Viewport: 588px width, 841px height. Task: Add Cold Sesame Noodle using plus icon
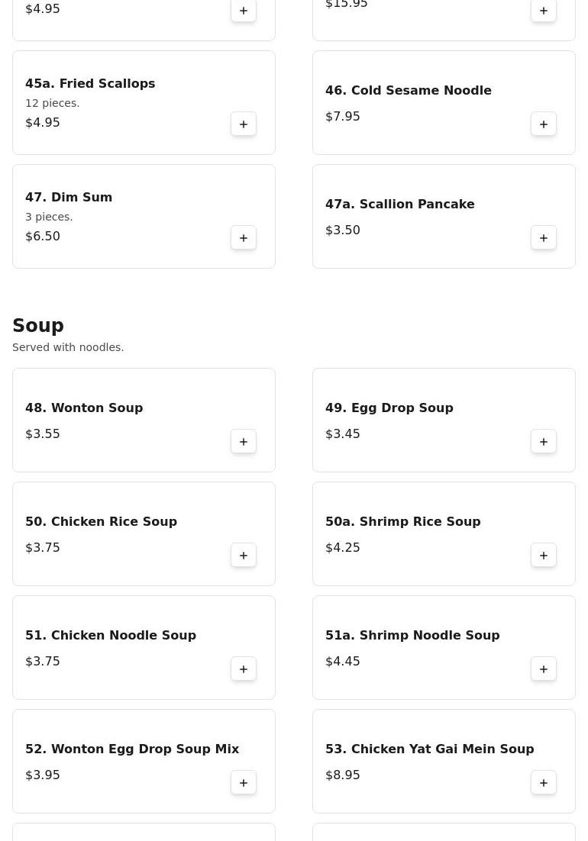[x=544, y=124]
